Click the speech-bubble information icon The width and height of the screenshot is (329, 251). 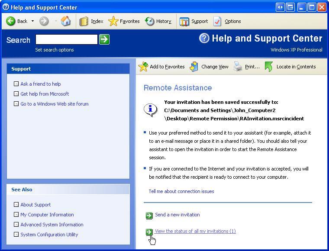151,110
